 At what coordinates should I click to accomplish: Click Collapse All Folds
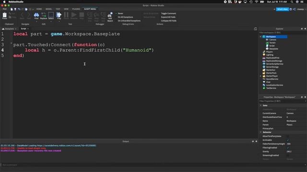pyautogui.click(x=168, y=21)
